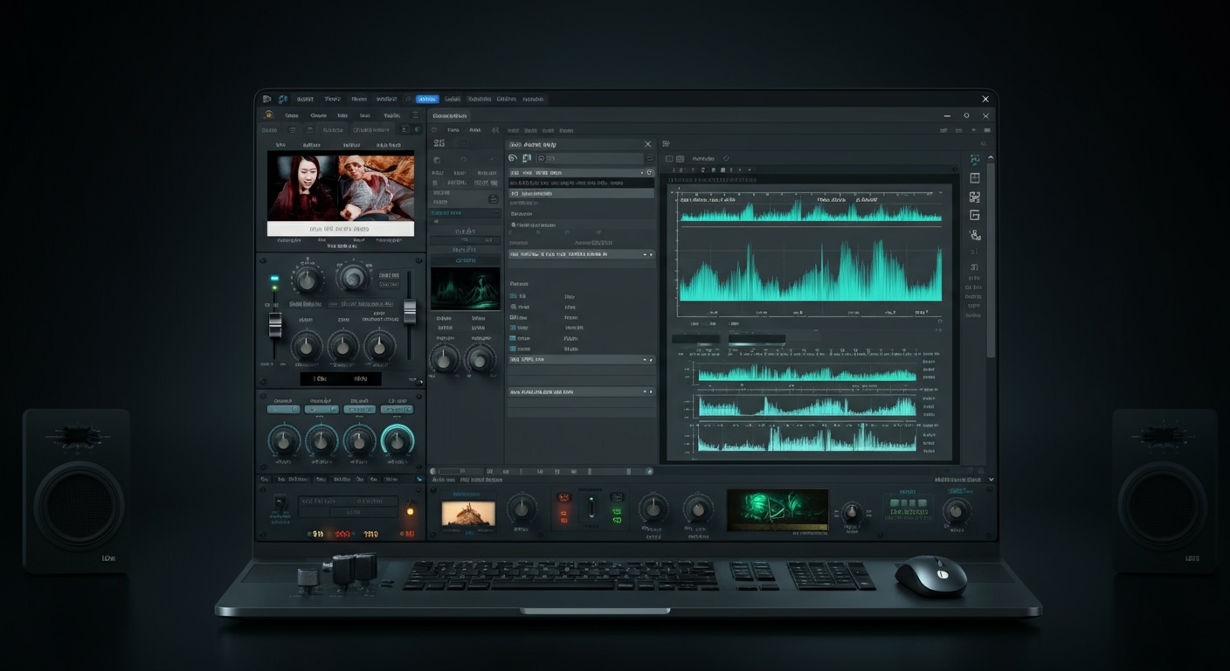Viewport: 1230px width, 671px height.
Task: Flip the center toggle switch on the bottom rack module
Action: point(591,505)
